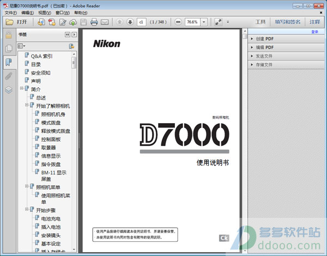Open the bookmark options dropdown menu

21,46
